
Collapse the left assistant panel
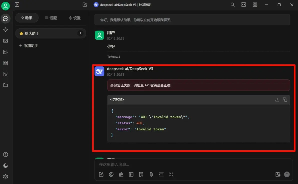pos(17,4)
